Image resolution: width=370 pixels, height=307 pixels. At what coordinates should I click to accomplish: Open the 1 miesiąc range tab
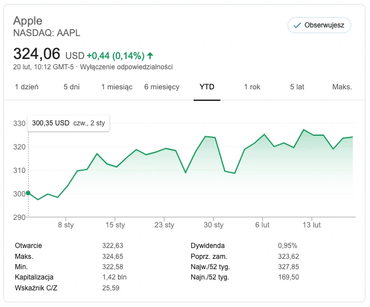[117, 87]
